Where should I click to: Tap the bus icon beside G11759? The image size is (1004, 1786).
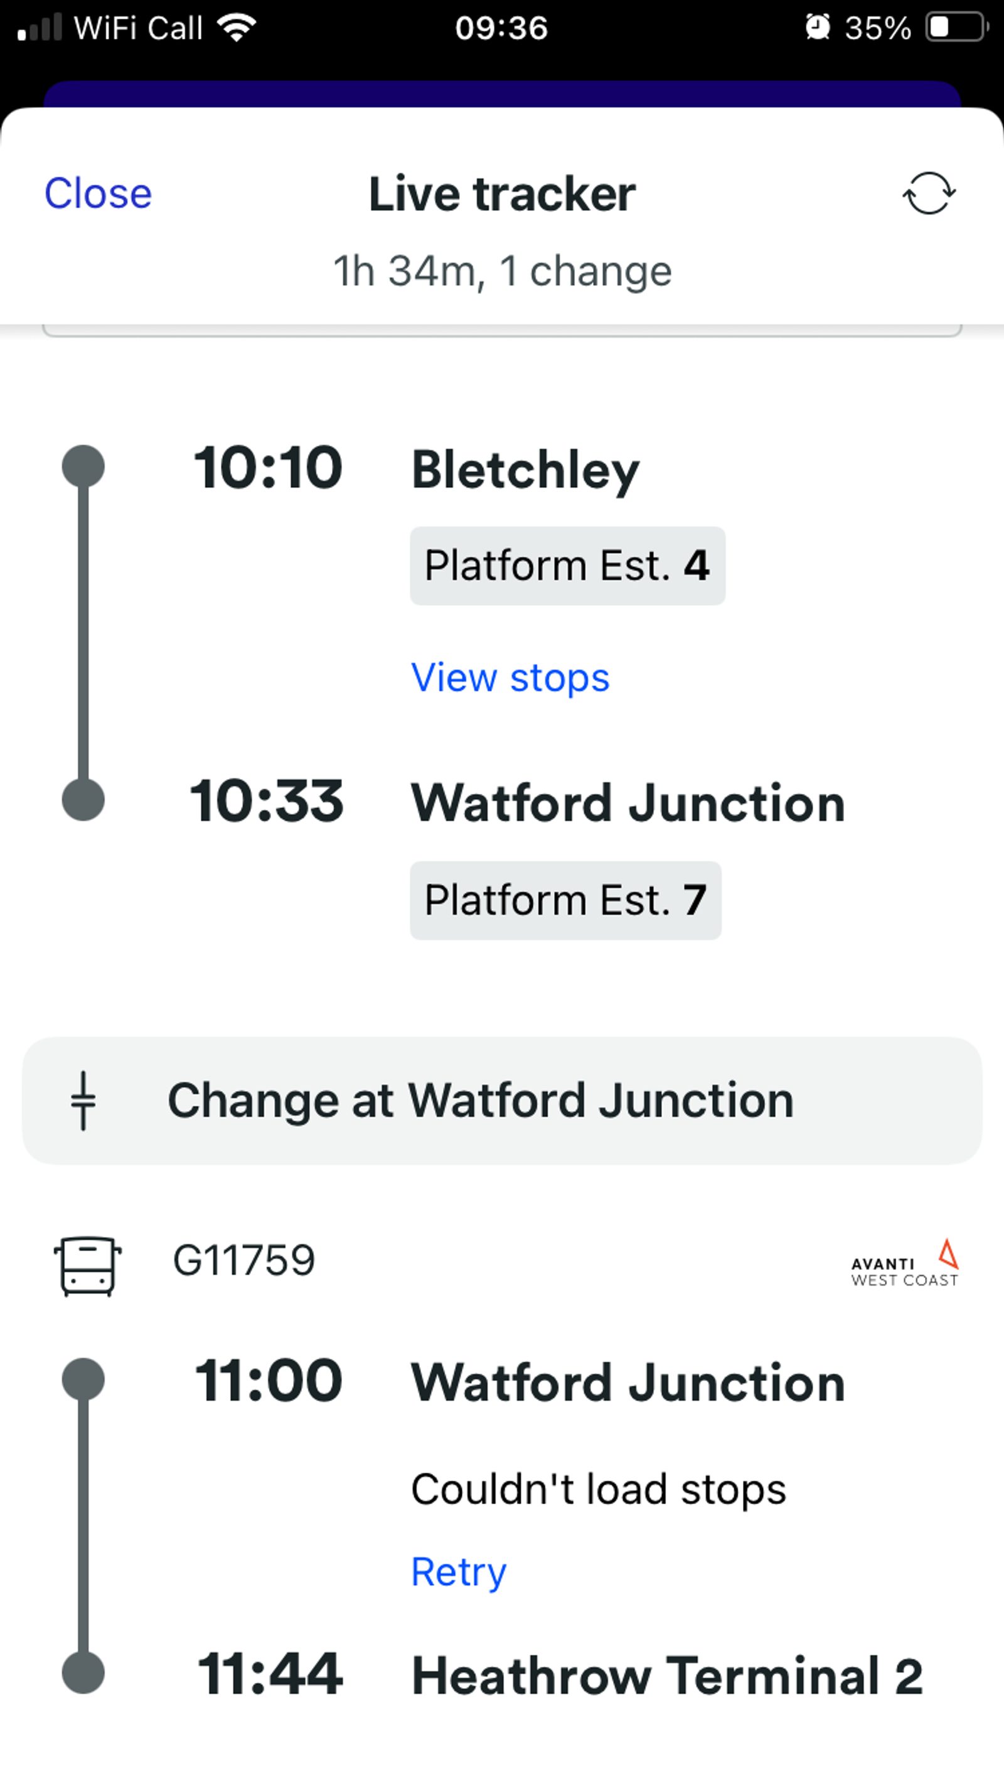click(x=87, y=1266)
